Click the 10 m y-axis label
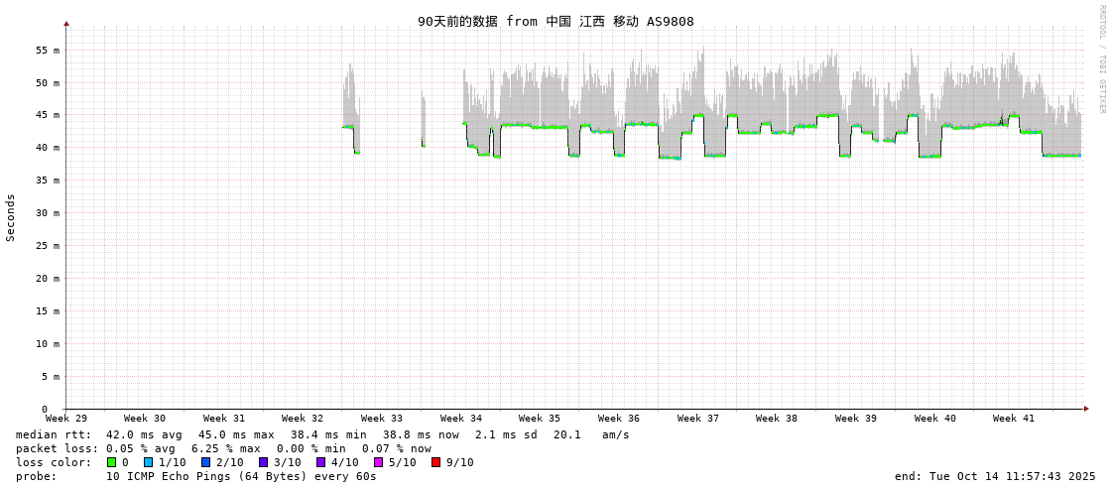 pyautogui.click(x=49, y=343)
